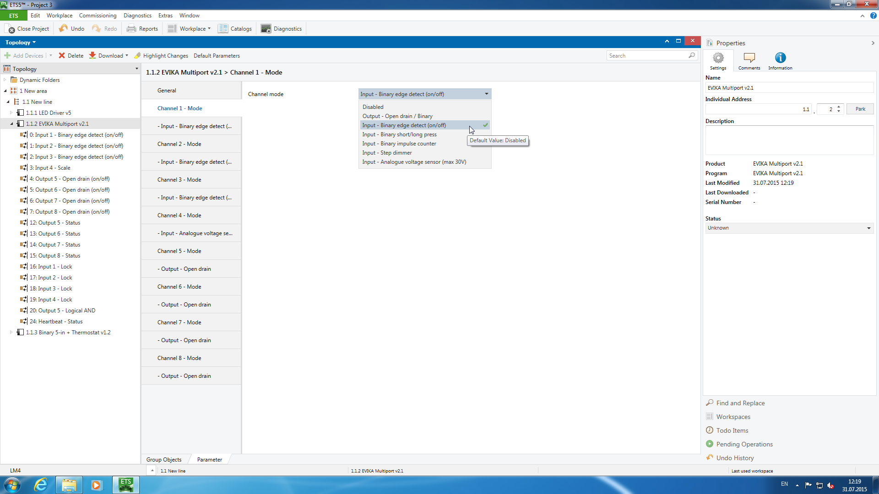Switch to the Group Objects tab
Image resolution: width=879 pixels, height=494 pixels.
click(x=164, y=460)
